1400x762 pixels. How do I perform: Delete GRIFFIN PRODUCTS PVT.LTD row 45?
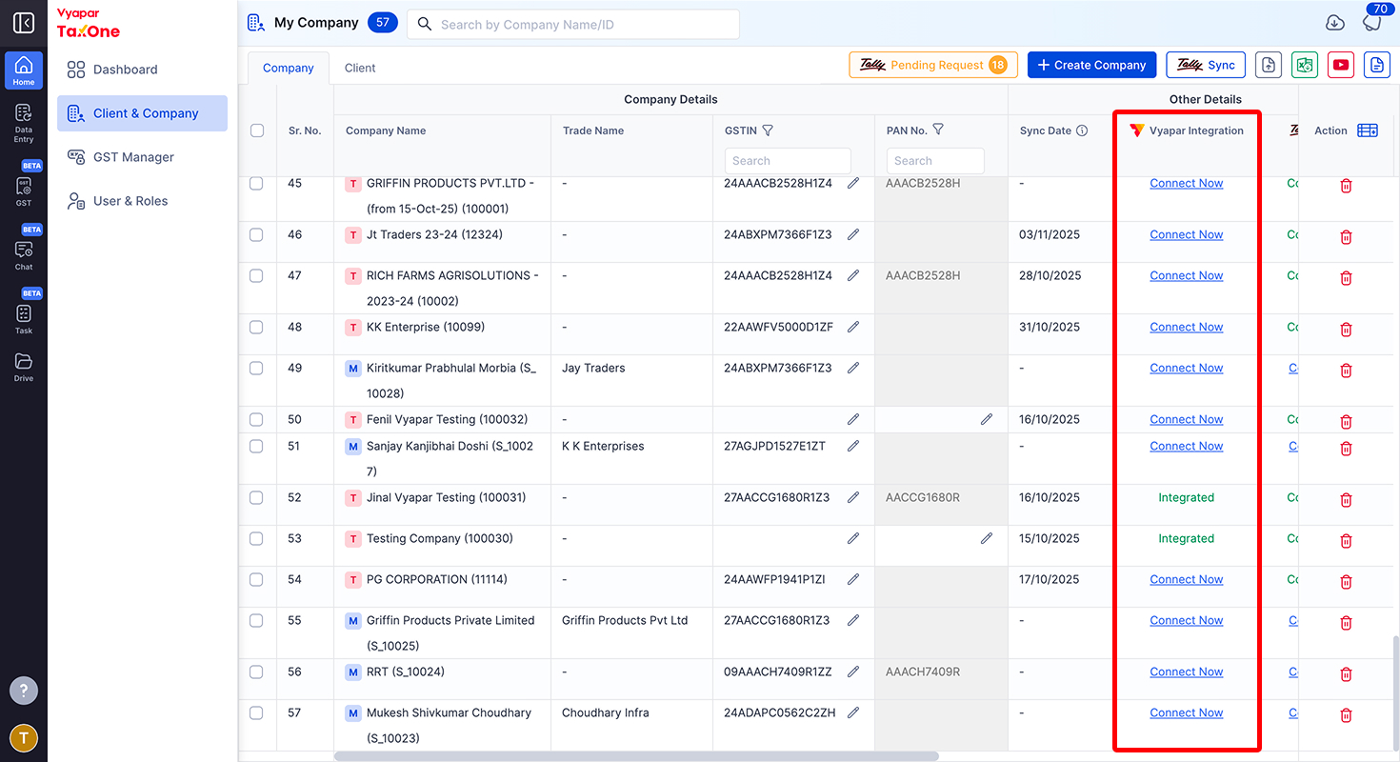click(1346, 186)
